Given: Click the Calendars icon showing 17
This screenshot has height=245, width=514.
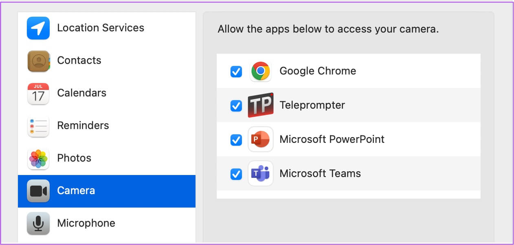Looking at the screenshot, I should coord(38,93).
